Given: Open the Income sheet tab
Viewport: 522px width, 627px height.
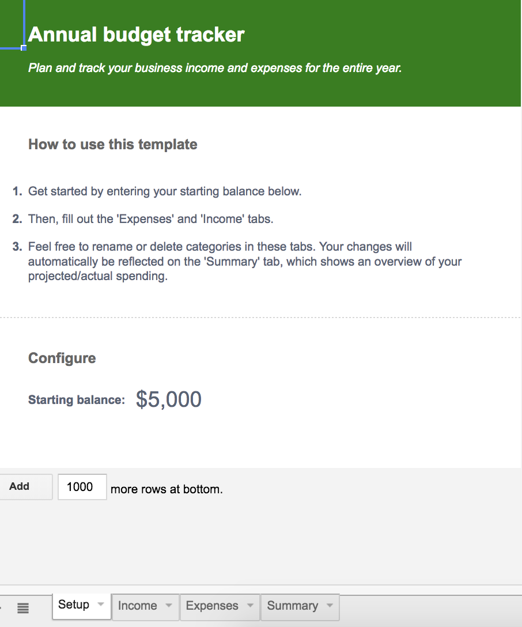Looking at the screenshot, I should pyautogui.click(x=137, y=606).
